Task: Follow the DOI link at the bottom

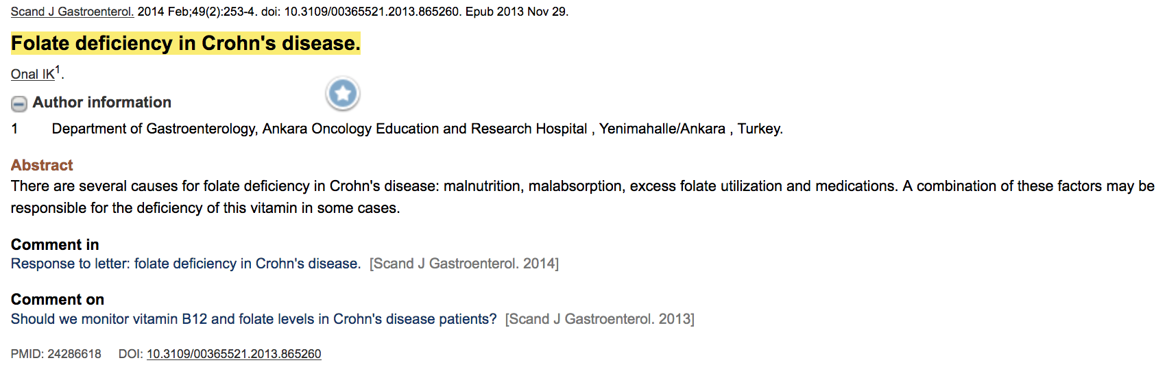Action: click(234, 354)
